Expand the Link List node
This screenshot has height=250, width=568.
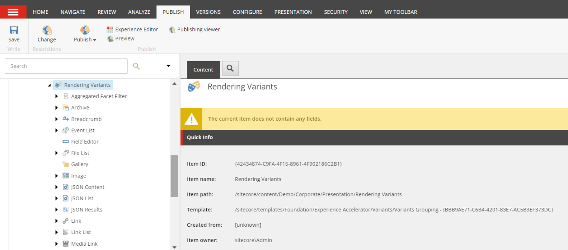[x=57, y=232]
